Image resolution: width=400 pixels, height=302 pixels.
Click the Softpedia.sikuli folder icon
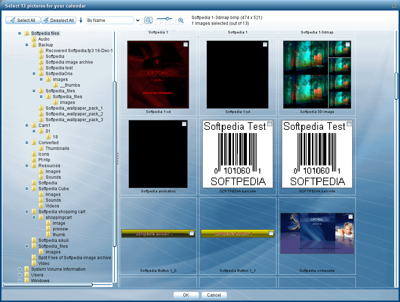click(x=34, y=240)
